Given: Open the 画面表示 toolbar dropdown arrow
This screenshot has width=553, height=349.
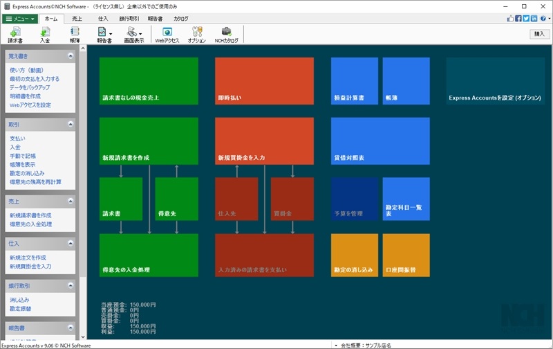Looking at the screenshot, I should tap(140, 34).
